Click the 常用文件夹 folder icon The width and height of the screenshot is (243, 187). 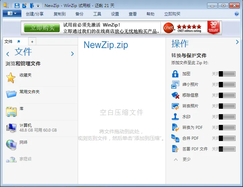pos(11,94)
